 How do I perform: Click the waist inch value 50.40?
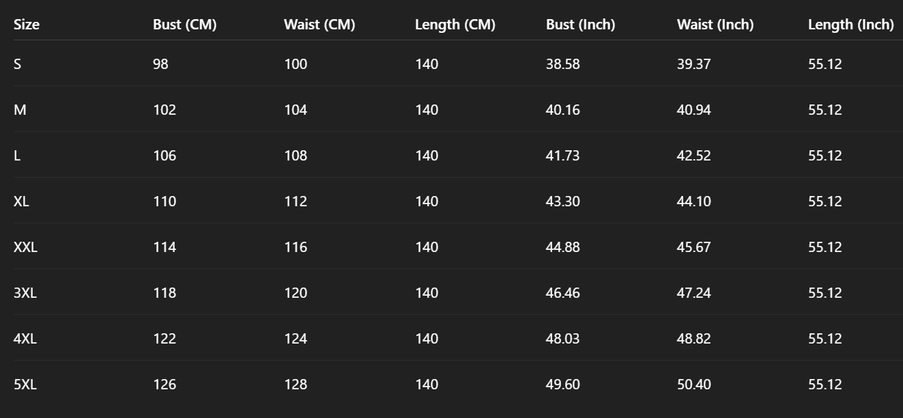pyautogui.click(x=694, y=385)
